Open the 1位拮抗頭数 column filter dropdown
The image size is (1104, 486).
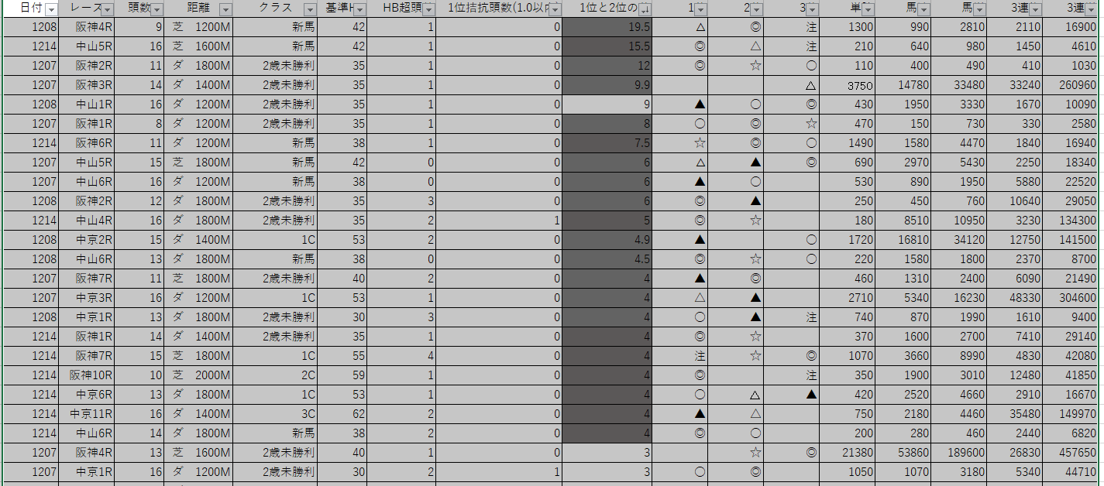pyautogui.click(x=555, y=9)
